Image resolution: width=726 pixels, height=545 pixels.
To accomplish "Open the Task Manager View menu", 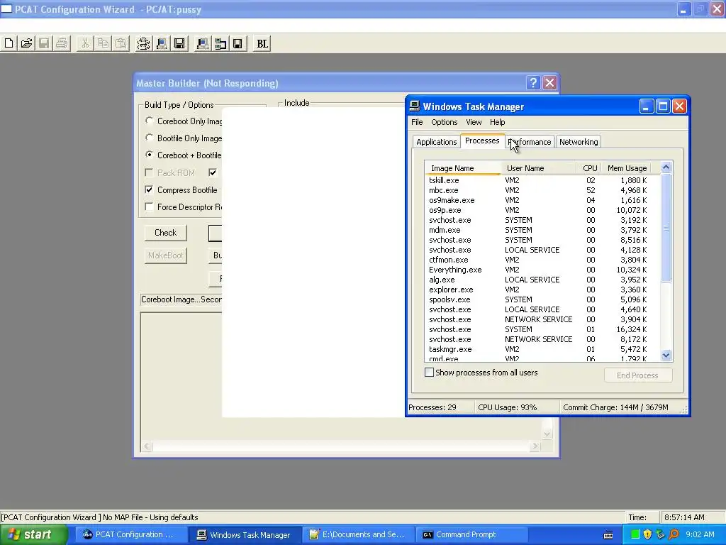I will coord(473,122).
